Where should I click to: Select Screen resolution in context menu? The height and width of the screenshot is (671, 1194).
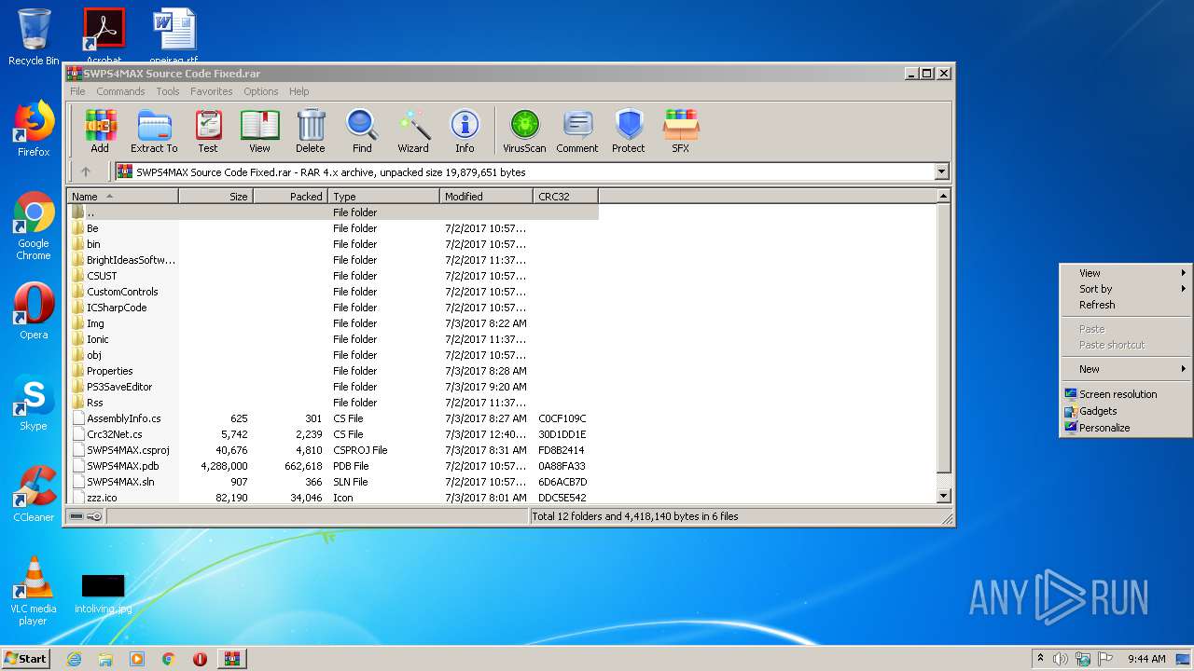pyautogui.click(x=1126, y=394)
